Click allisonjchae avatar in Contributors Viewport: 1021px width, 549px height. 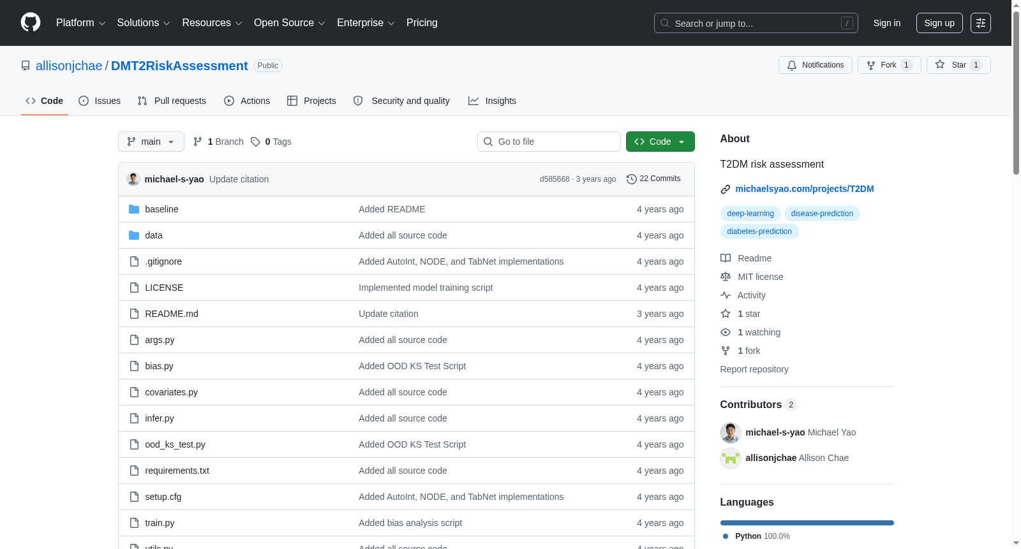tap(731, 458)
